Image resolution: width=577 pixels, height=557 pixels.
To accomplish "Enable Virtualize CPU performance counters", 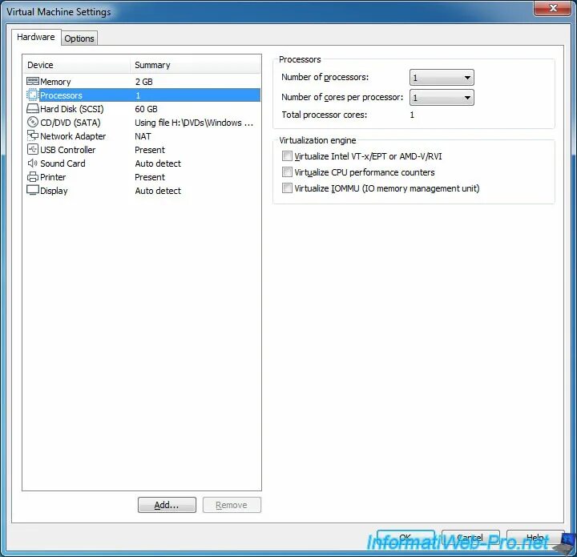I will 287,172.
